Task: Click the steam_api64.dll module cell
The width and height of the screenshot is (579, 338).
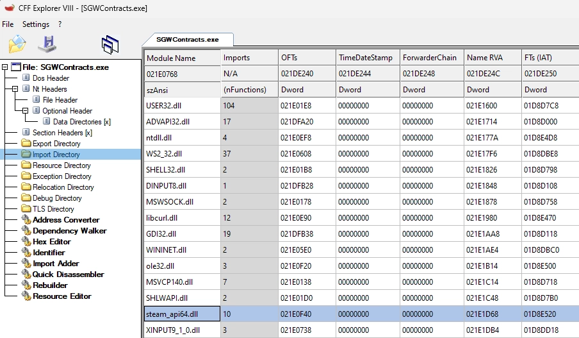Action: pyautogui.click(x=183, y=314)
